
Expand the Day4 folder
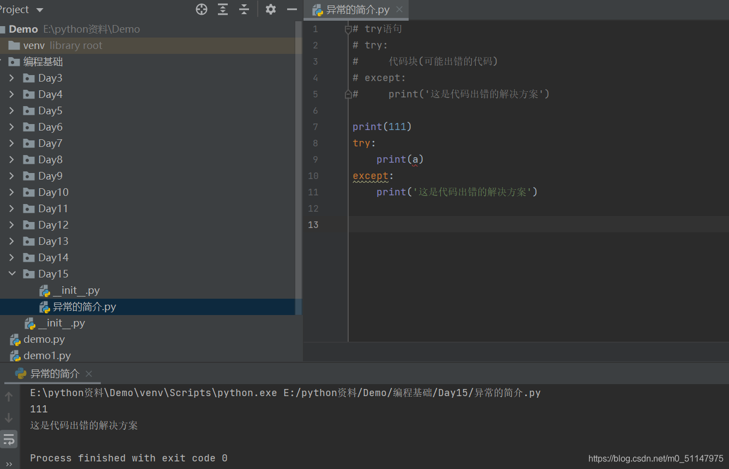11,95
